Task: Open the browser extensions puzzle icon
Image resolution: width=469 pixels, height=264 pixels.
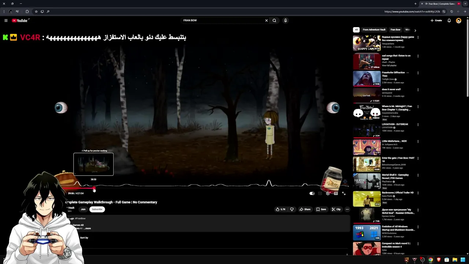Action: pyautogui.click(x=27, y=11)
